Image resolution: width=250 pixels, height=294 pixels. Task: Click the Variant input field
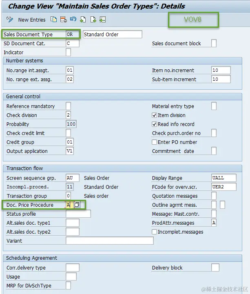coord(110,241)
